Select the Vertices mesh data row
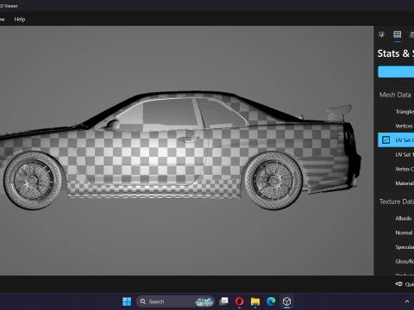The width and height of the screenshot is (414, 310). point(396,126)
